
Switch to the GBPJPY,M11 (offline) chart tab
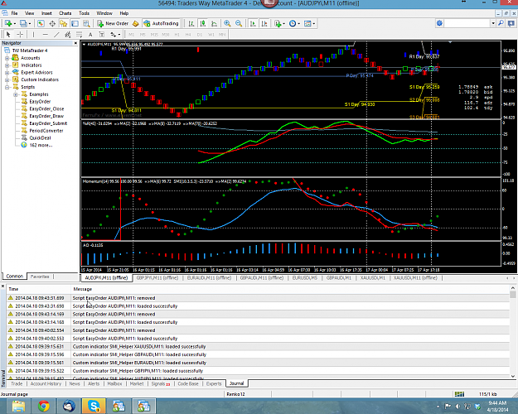point(157,278)
